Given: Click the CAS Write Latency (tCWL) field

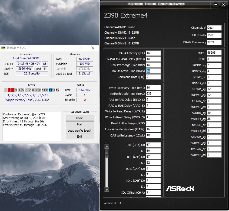Looking at the screenshot, I should pos(153,135).
